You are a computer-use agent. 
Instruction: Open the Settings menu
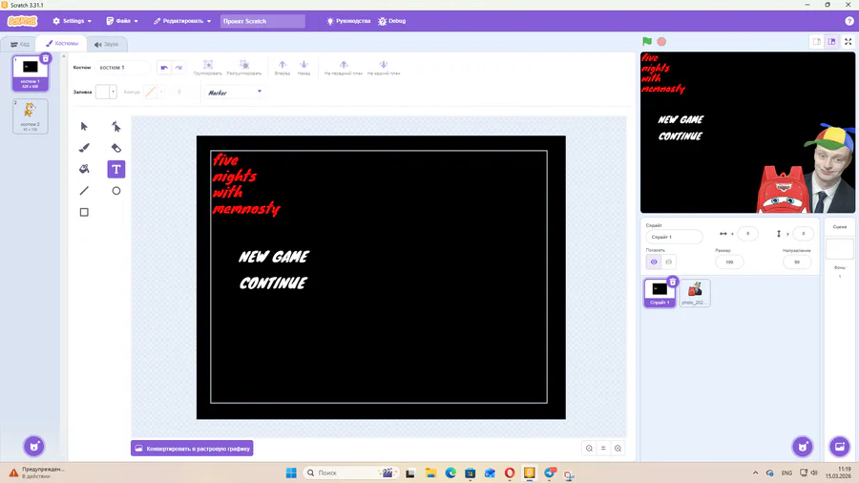[72, 21]
